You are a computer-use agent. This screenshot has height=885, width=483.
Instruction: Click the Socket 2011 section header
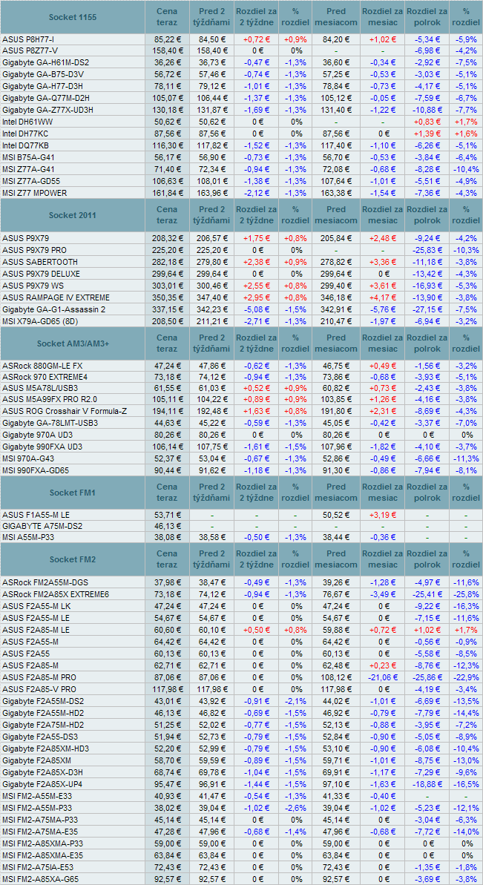pos(73,215)
